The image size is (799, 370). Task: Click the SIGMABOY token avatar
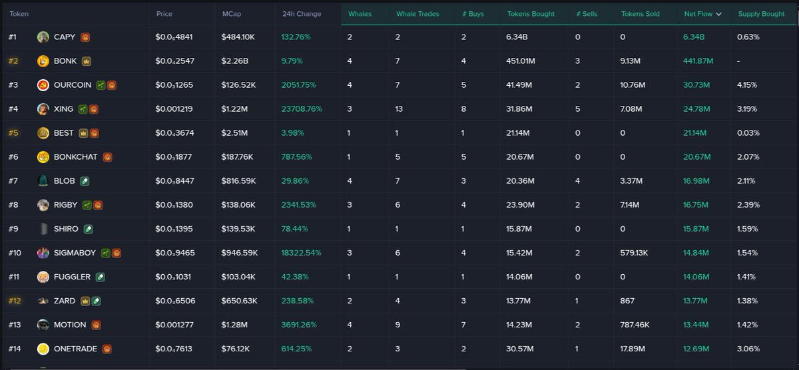click(x=43, y=253)
